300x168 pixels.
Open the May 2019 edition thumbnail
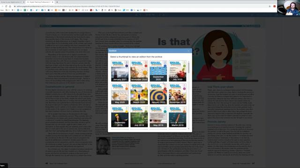(158, 117)
